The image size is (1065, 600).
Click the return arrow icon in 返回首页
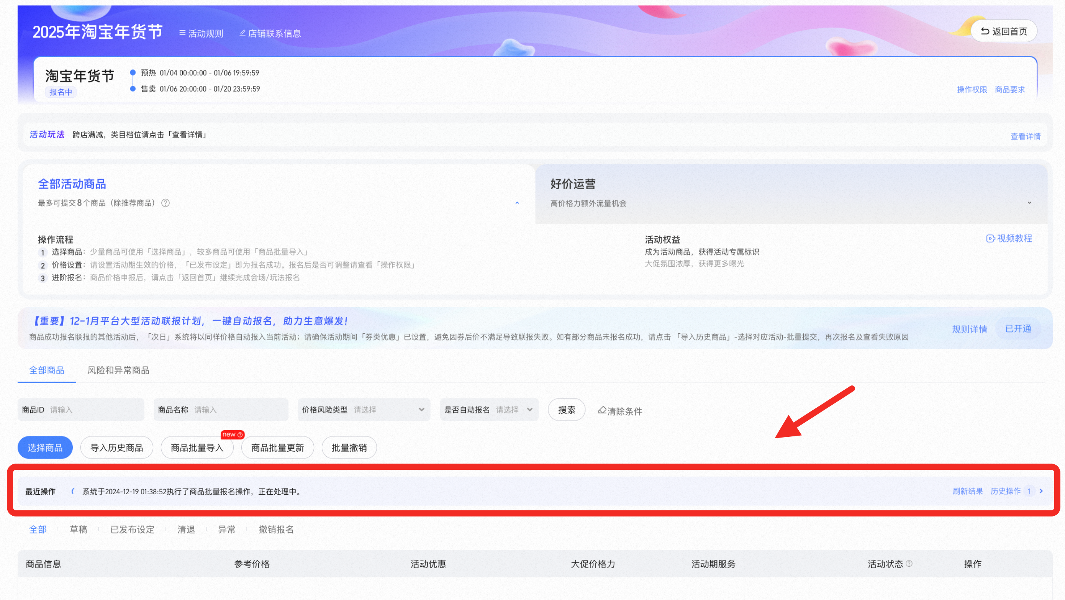(985, 31)
